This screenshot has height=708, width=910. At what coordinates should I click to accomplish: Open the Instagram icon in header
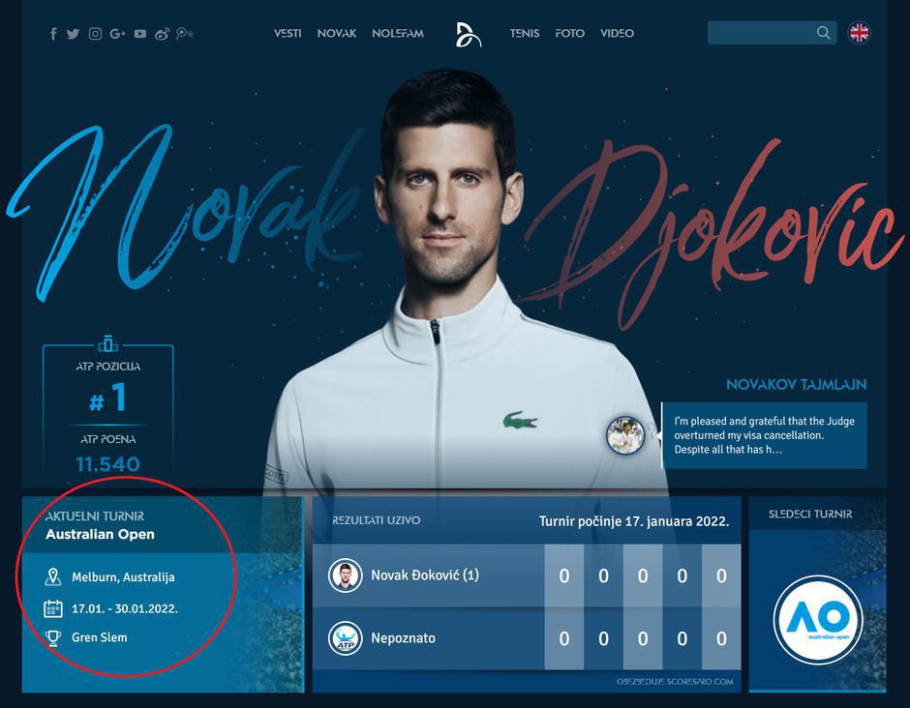coord(95,34)
